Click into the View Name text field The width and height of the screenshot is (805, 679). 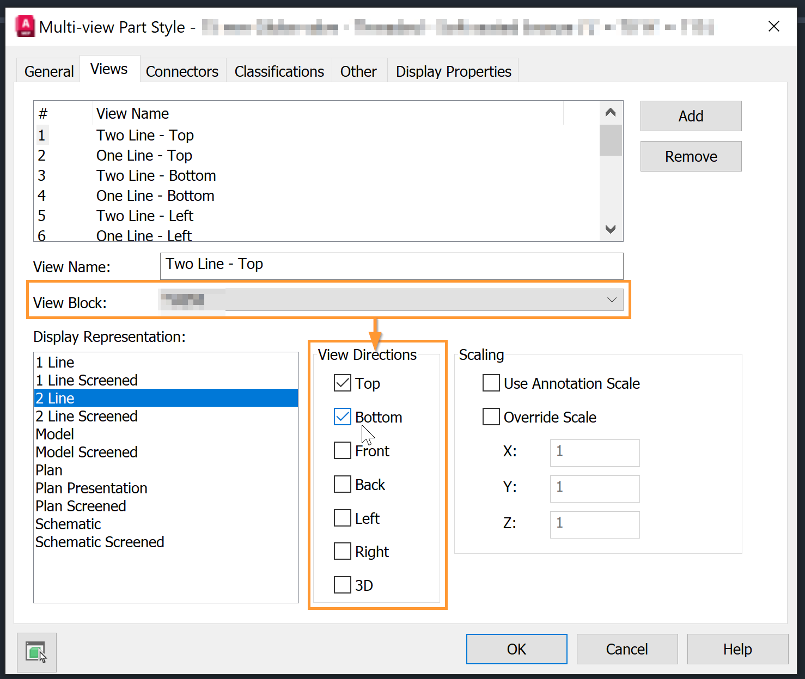(x=391, y=266)
